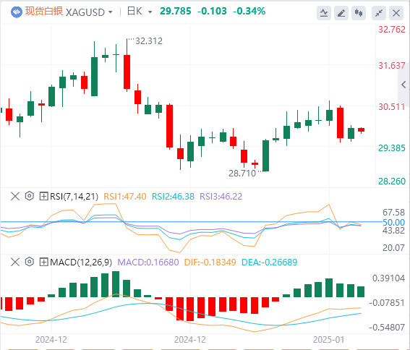Click the RSI 43.82 axis label
The width and height of the screenshot is (410, 350).
tap(394, 231)
